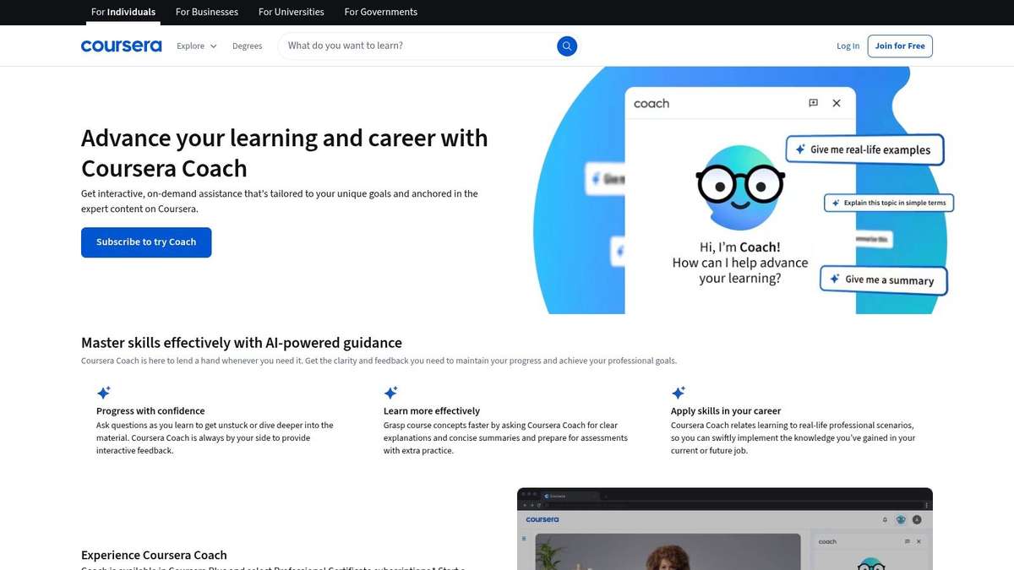Open the 'For Governments' section
Image resolution: width=1014 pixels, height=570 pixels.
pos(380,12)
